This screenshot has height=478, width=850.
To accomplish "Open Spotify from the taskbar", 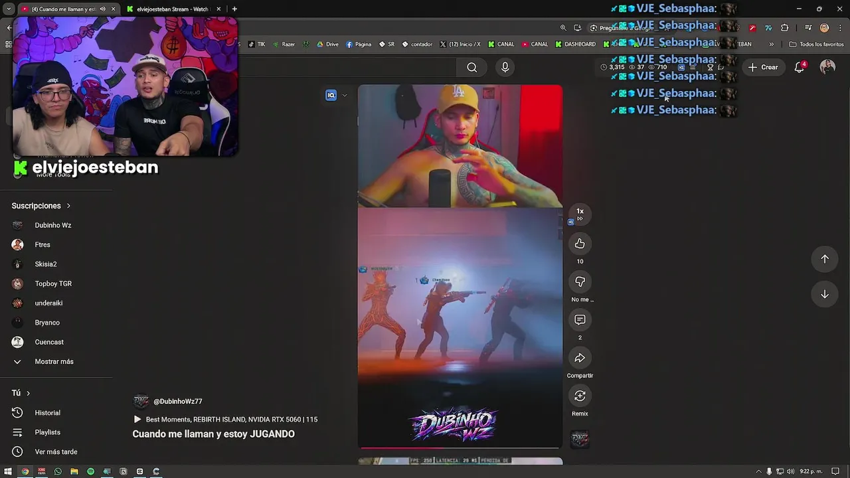I will point(91,471).
